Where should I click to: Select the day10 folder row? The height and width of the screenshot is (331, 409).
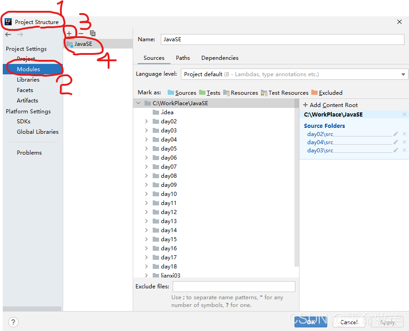tap(214, 194)
